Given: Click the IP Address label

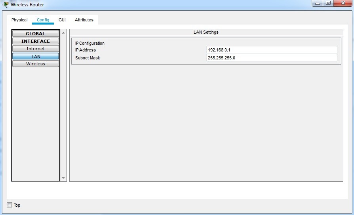Looking at the screenshot, I should tap(86, 50).
